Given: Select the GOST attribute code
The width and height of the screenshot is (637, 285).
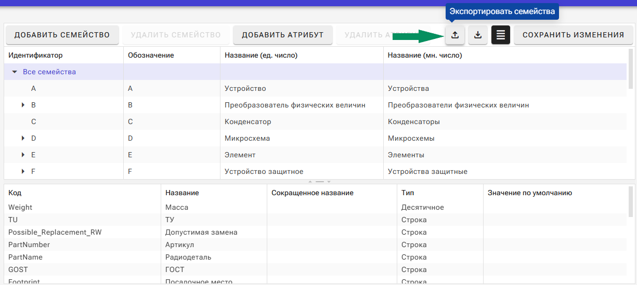Looking at the screenshot, I should (18, 270).
